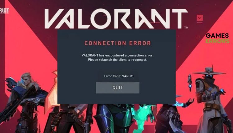233x133 pixels.
Task: Click the "Please relaunch the client" line
Action: (117, 60)
